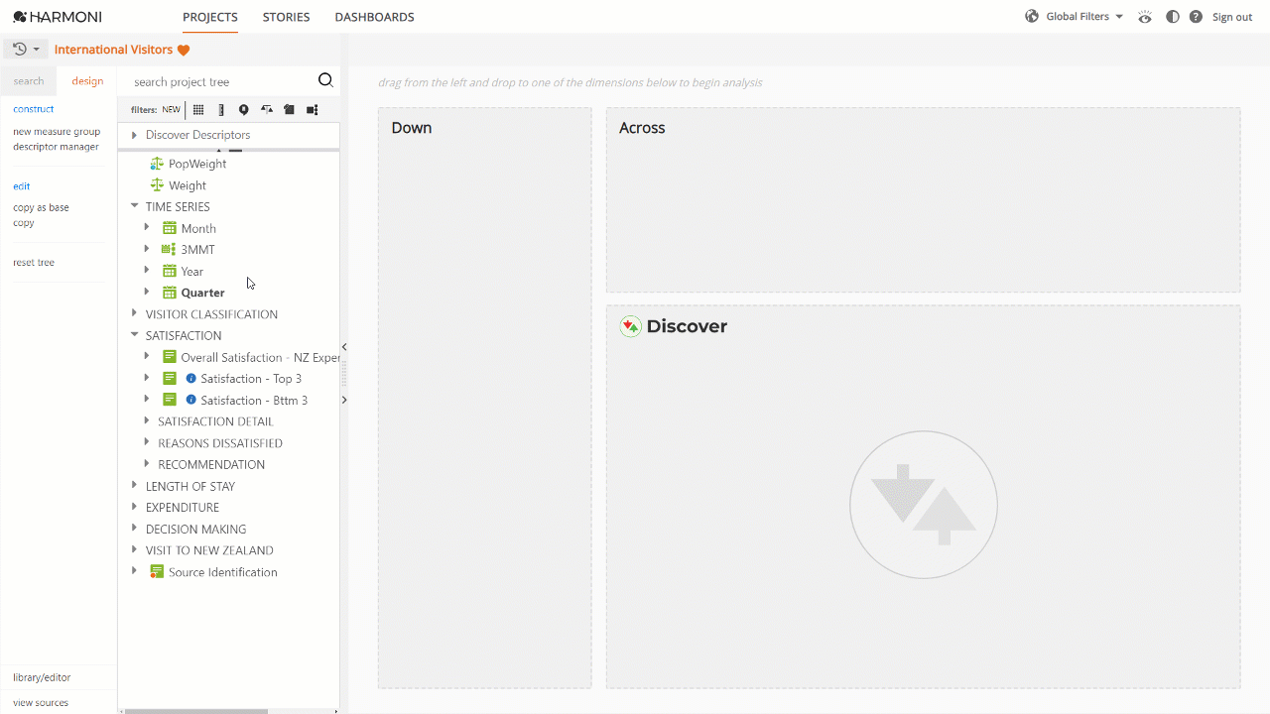The width and height of the screenshot is (1270, 714).
Task: Click view sources link
Action: pyautogui.click(x=41, y=703)
